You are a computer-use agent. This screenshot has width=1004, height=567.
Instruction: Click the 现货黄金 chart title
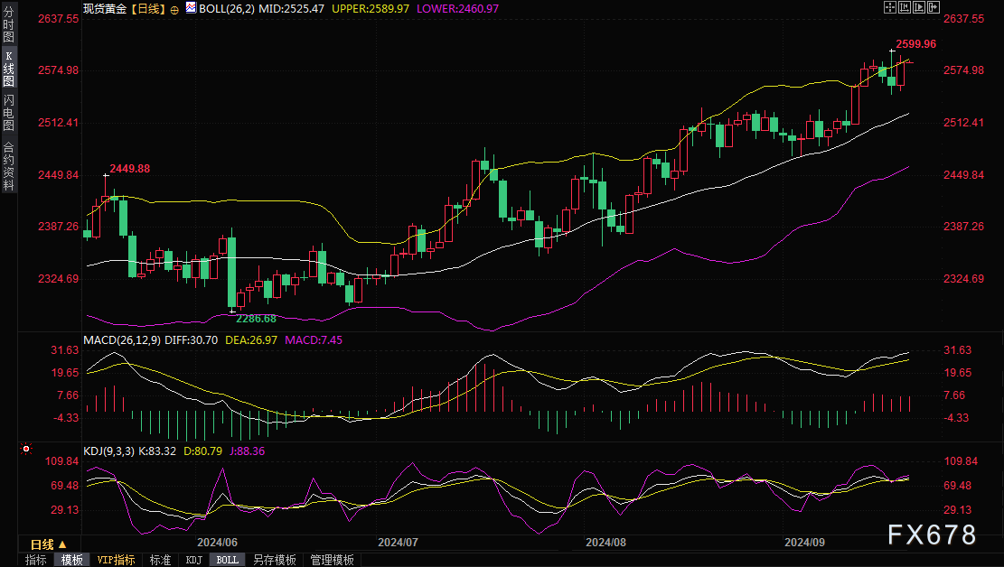point(105,9)
